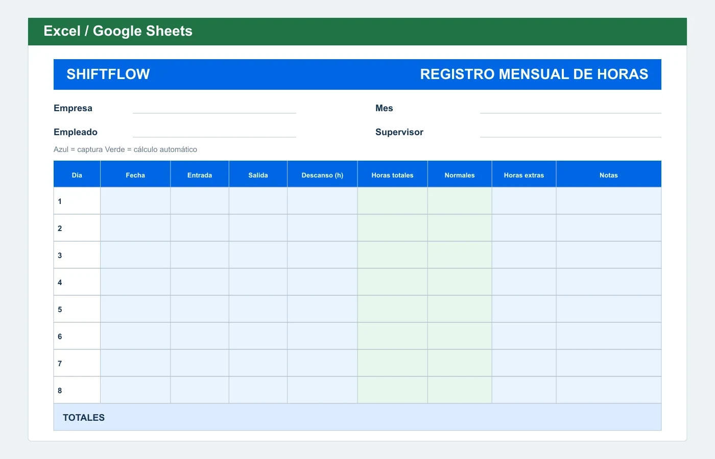Click the Horas totales cell in row 2
715x459 pixels.
[392, 228]
